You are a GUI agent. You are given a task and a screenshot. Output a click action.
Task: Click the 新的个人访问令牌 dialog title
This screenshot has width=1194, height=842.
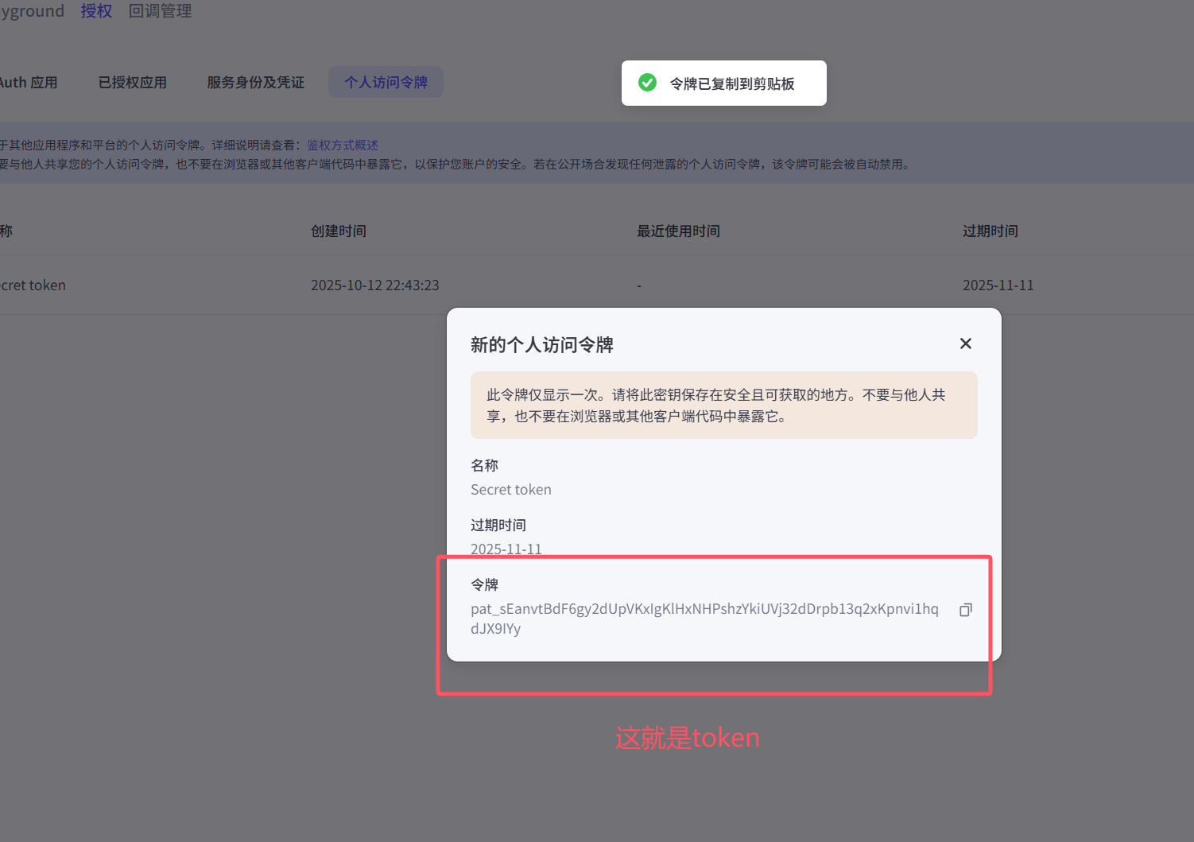click(542, 345)
